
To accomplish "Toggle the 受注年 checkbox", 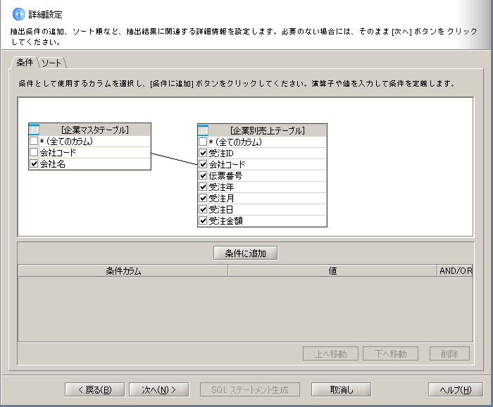I will 203,187.
